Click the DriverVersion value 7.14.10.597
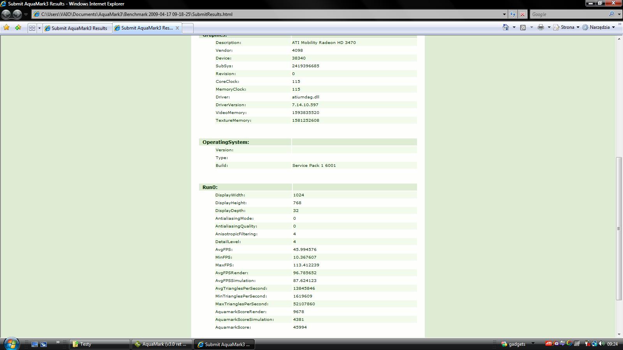Screen dimensions: 623x350 305,105
